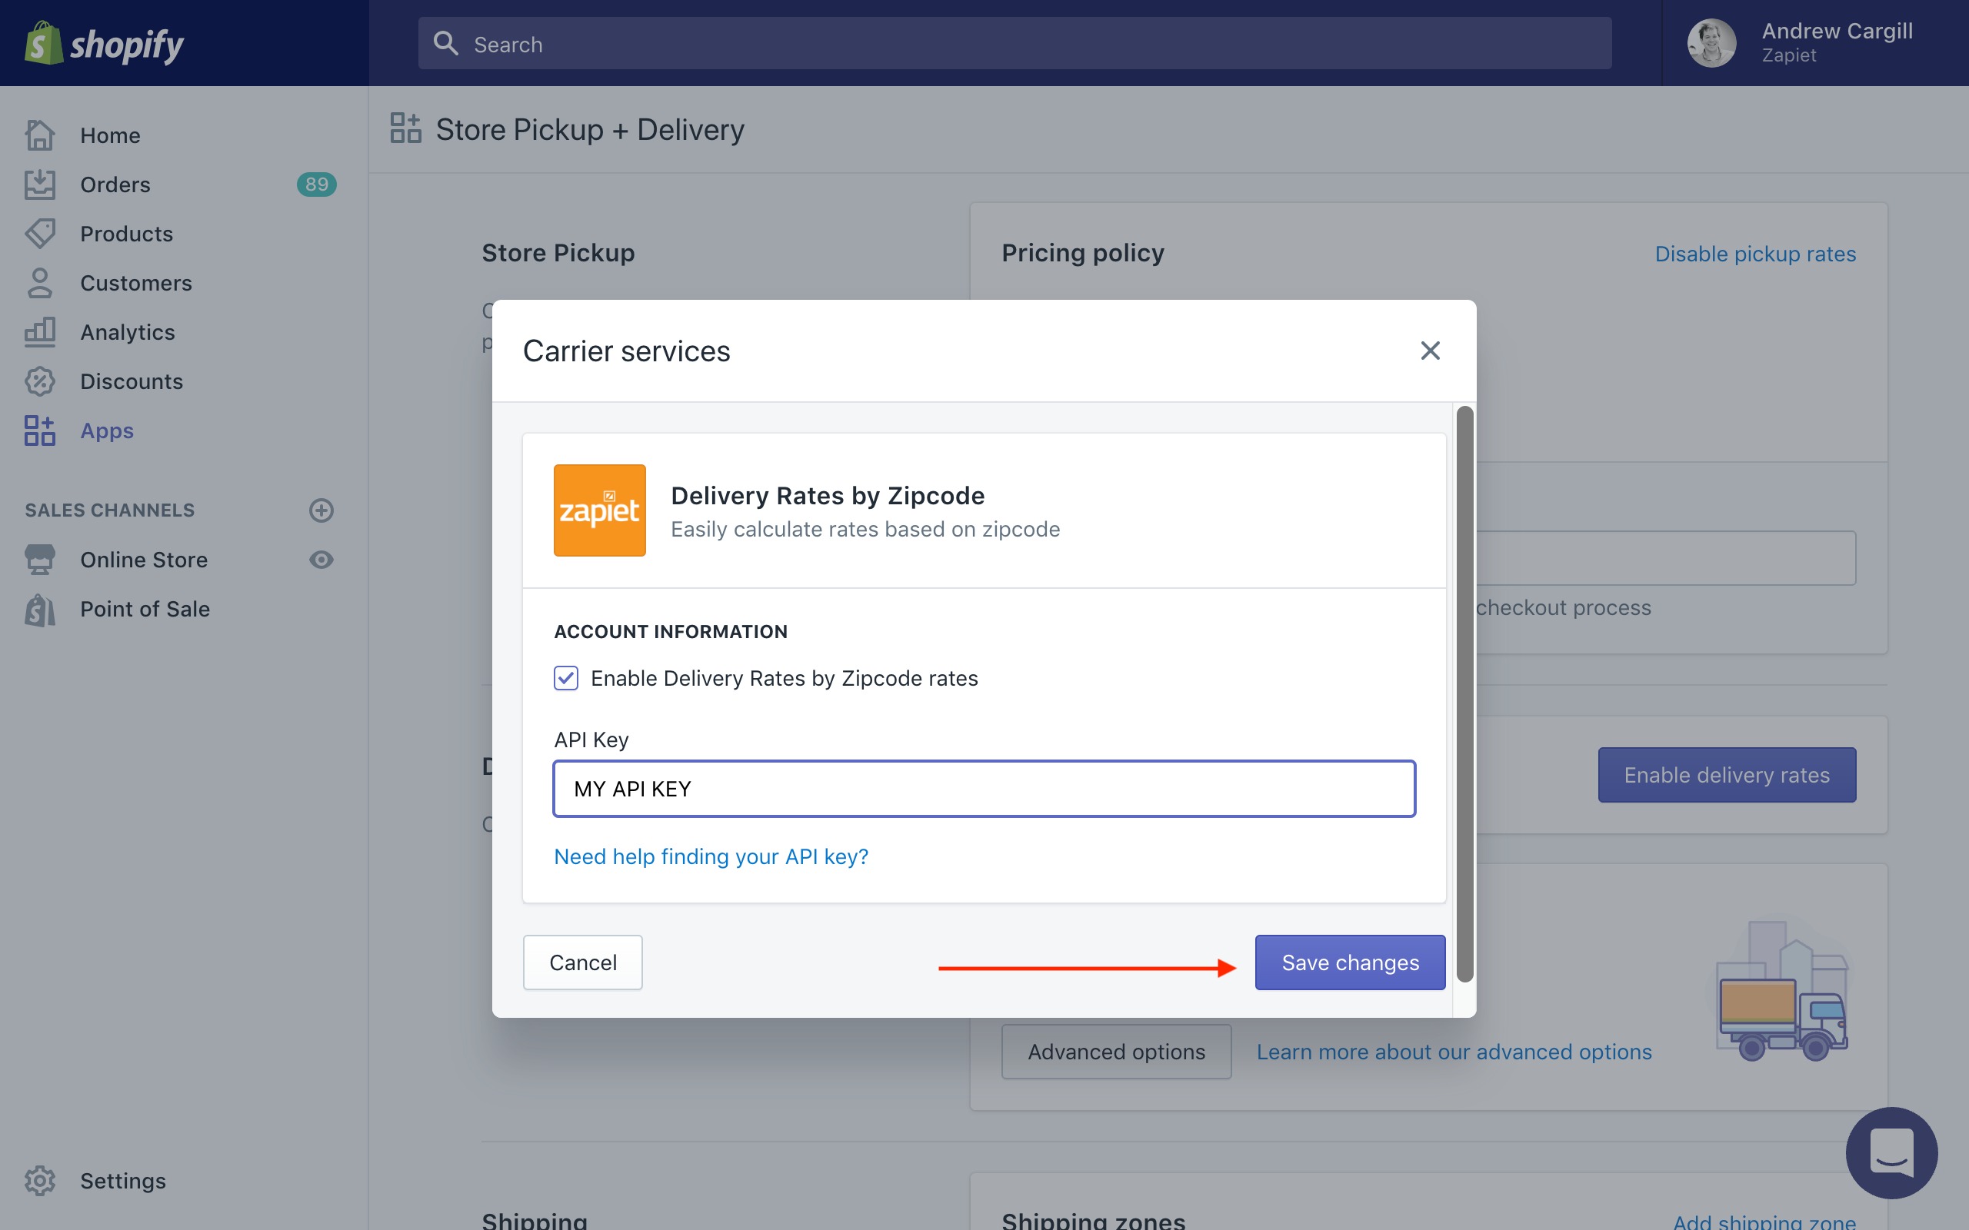Click the Store Pickup + Delivery title
This screenshot has width=1969, height=1230.
click(590, 129)
